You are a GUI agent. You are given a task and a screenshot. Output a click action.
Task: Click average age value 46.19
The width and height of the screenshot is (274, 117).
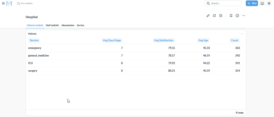(x=206, y=56)
